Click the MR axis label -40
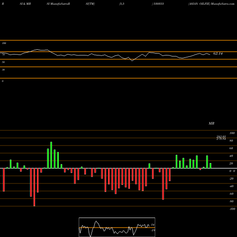 click(231, 186)
